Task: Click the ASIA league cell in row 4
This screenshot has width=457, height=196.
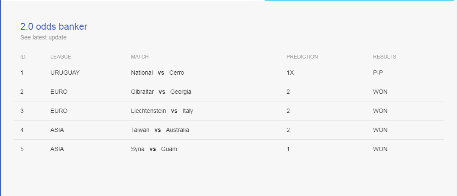Action: [x=57, y=130]
